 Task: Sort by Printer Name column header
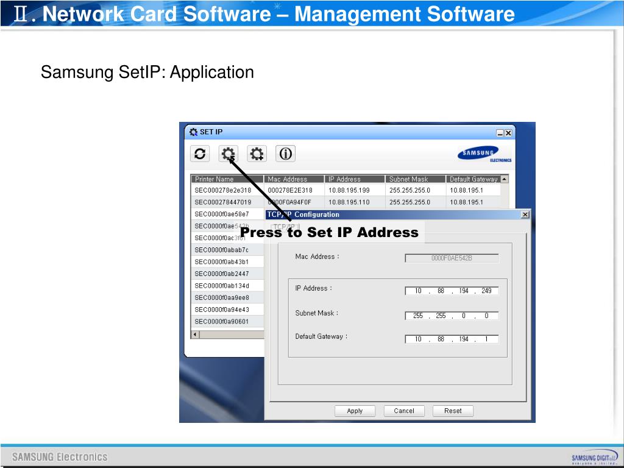coord(227,179)
